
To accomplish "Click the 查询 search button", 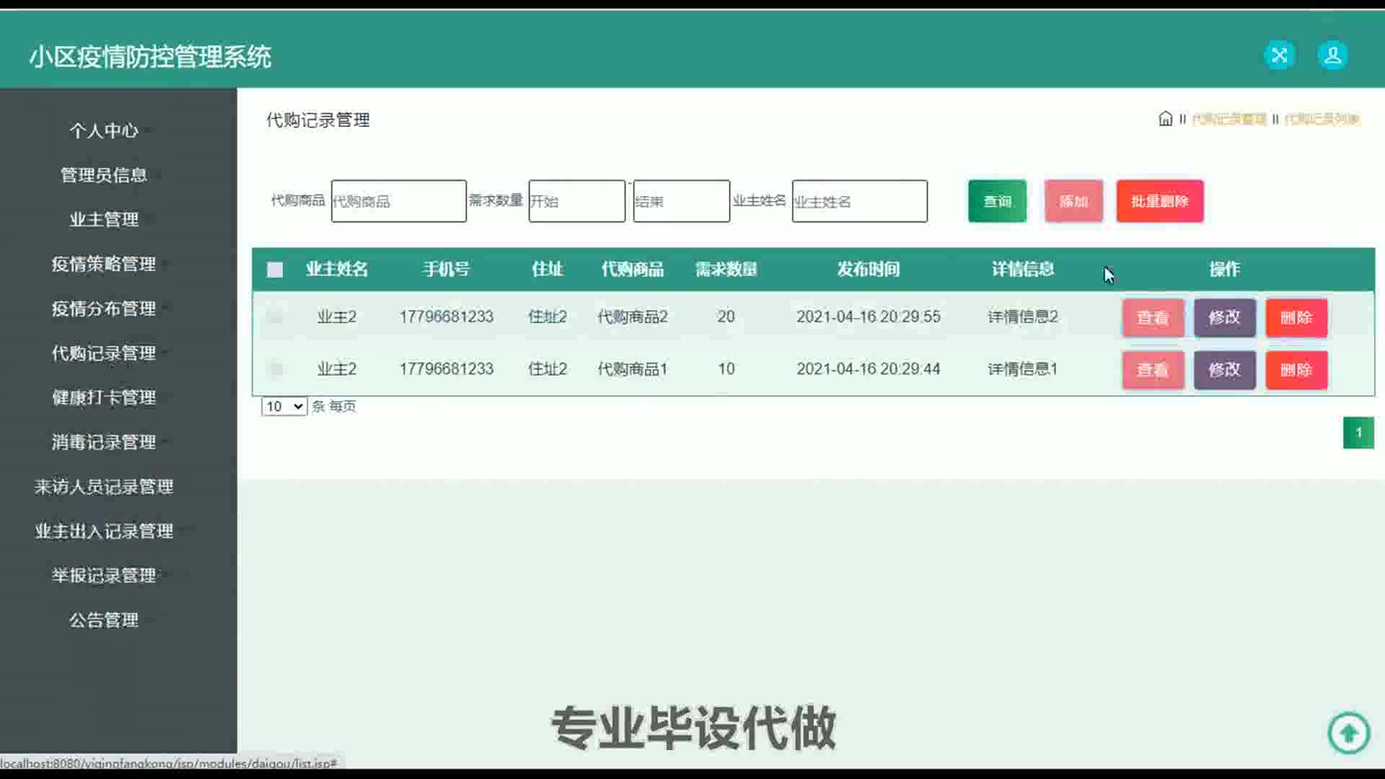I will pos(997,201).
